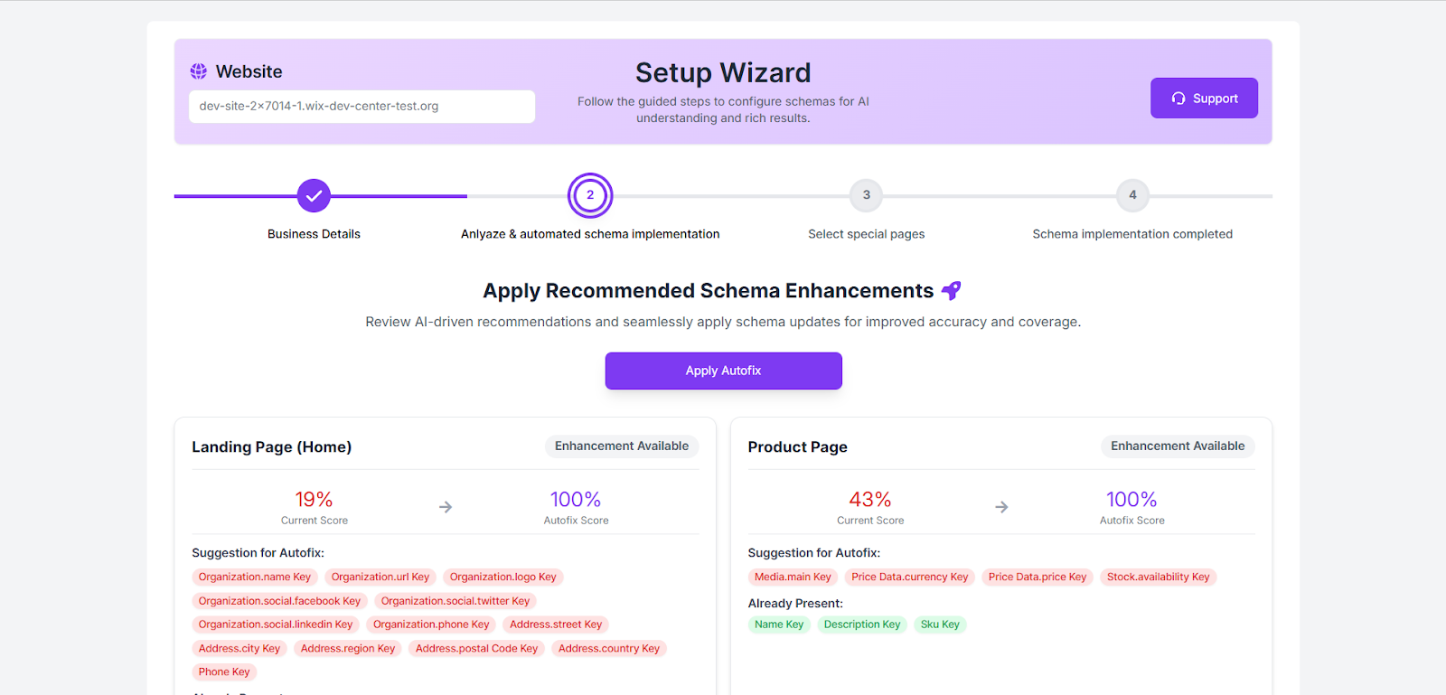This screenshot has width=1446, height=695.
Task: Click the headset icon in Support button
Action: coord(1178,99)
